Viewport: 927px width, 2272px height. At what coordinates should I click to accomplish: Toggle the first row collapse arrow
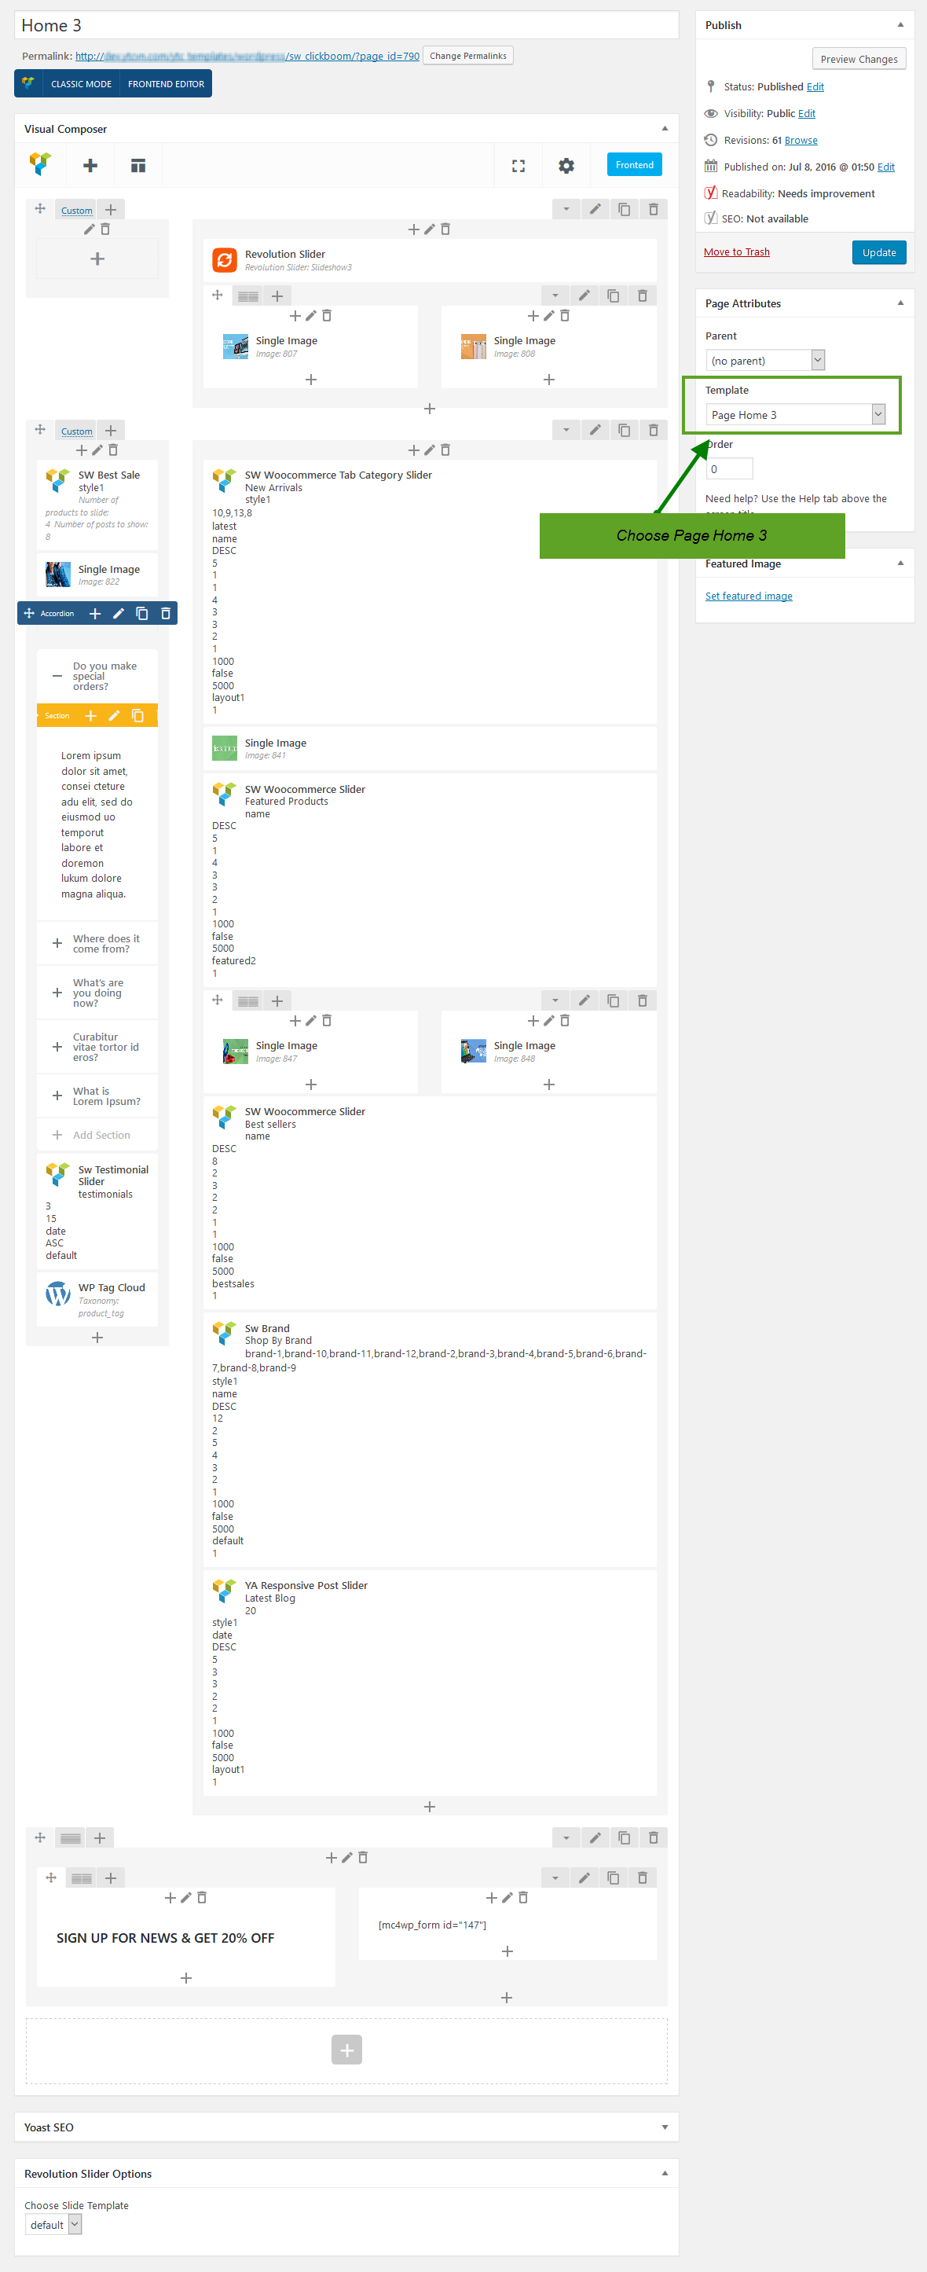point(566,209)
